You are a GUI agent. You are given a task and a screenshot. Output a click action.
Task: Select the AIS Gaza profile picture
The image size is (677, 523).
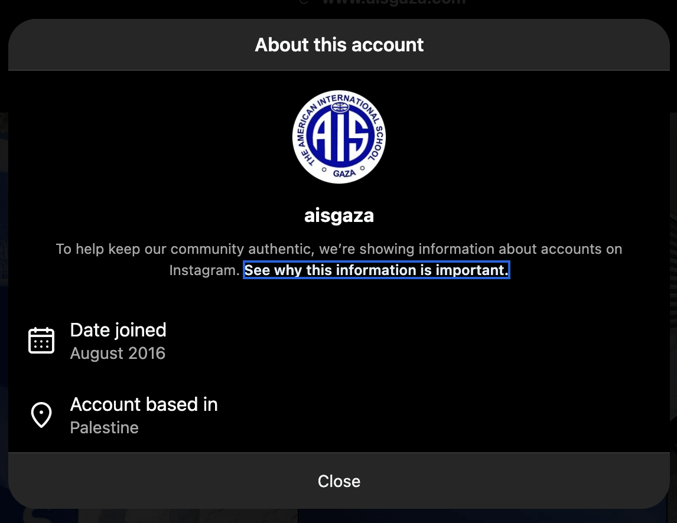339,137
